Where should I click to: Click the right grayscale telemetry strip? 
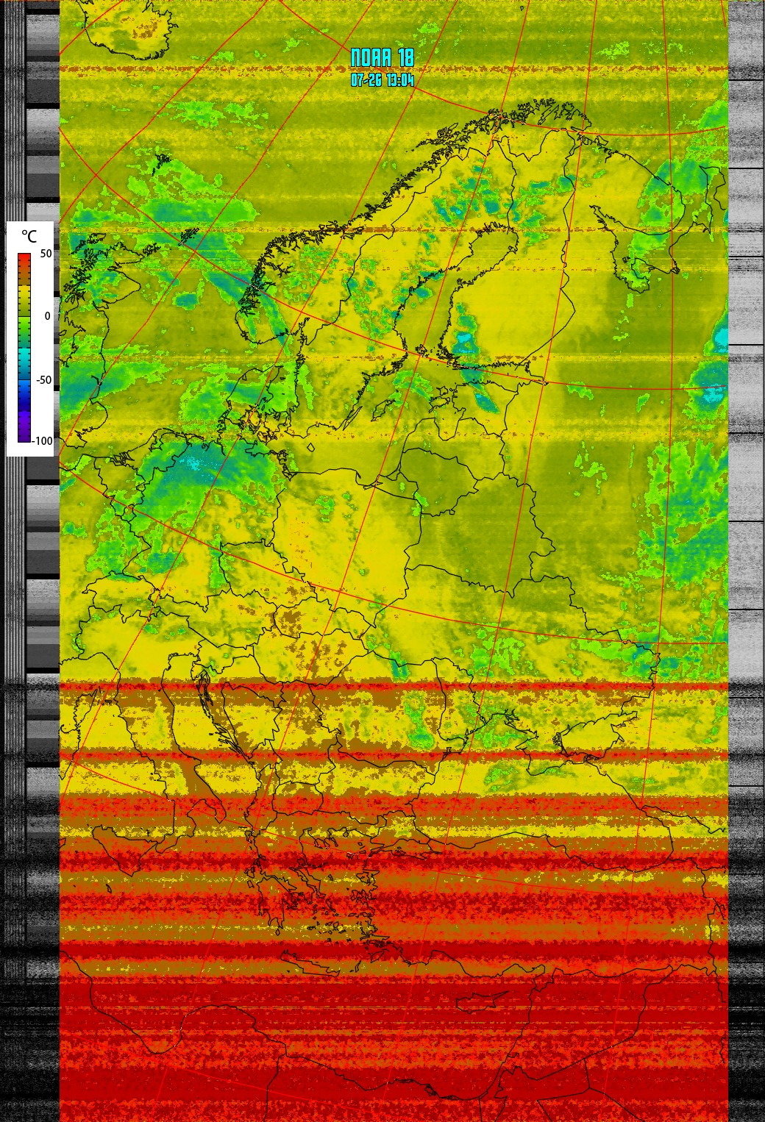(746, 559)
